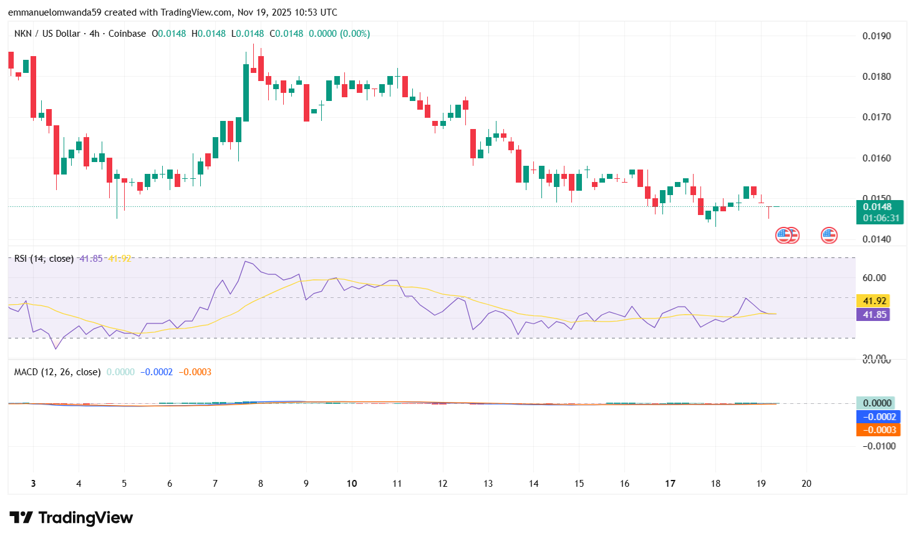Screen dimensions: 915x541
Task: Click the overlapping pair of US flag icons
Action: (787, 235)
